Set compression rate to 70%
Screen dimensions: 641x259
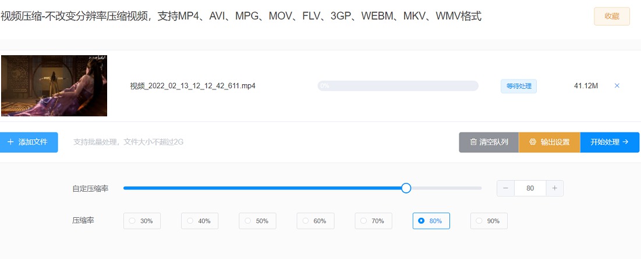tap(374, 221)
